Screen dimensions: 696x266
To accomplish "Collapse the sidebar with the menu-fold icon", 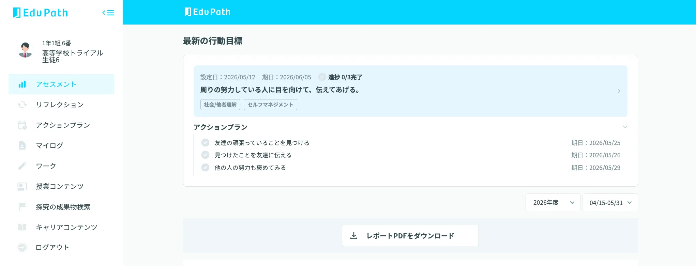I will point(108,13).
